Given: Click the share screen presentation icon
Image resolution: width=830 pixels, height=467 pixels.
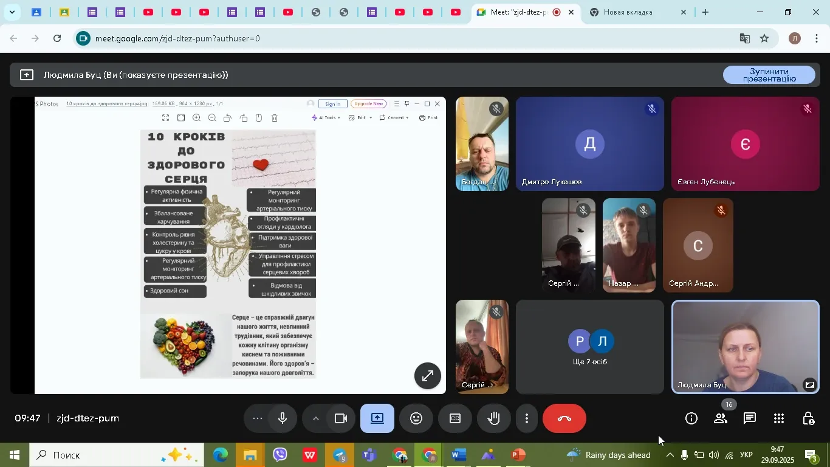Looking at the screenshot, I should 377,418.
